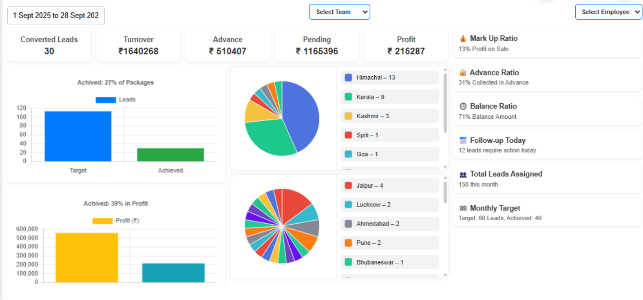Open the Select Employee dropdown

(608, 12)
